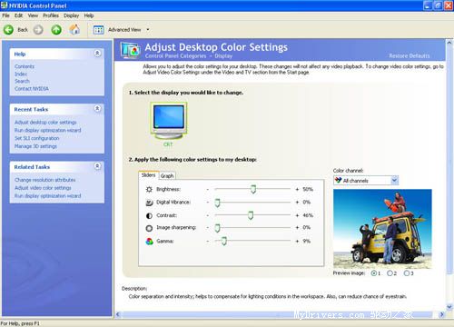Open Change resolution attributes task
The width and height of the screenshot is (454, 327).
[x=45, y=180]
